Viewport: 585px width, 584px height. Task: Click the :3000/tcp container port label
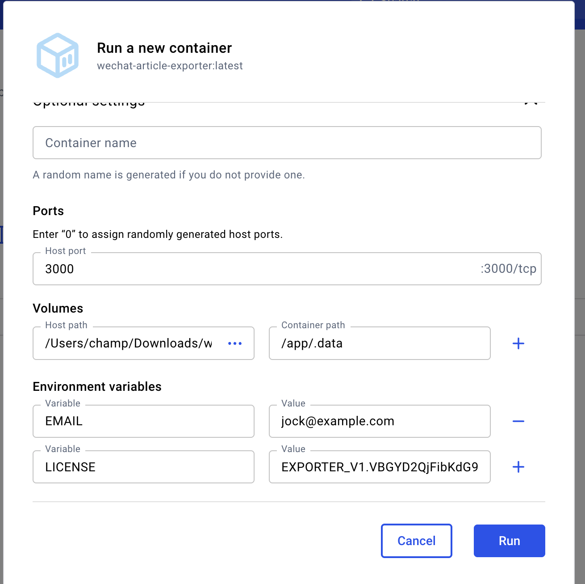point(508,269)
